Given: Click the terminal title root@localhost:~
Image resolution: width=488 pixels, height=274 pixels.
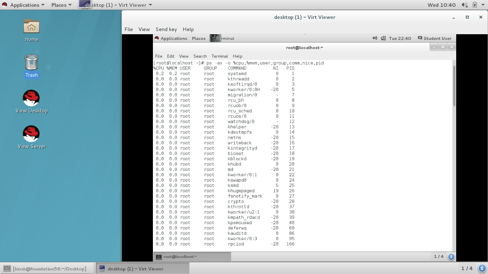Looking at the screenshot, I should click(304, 47).
